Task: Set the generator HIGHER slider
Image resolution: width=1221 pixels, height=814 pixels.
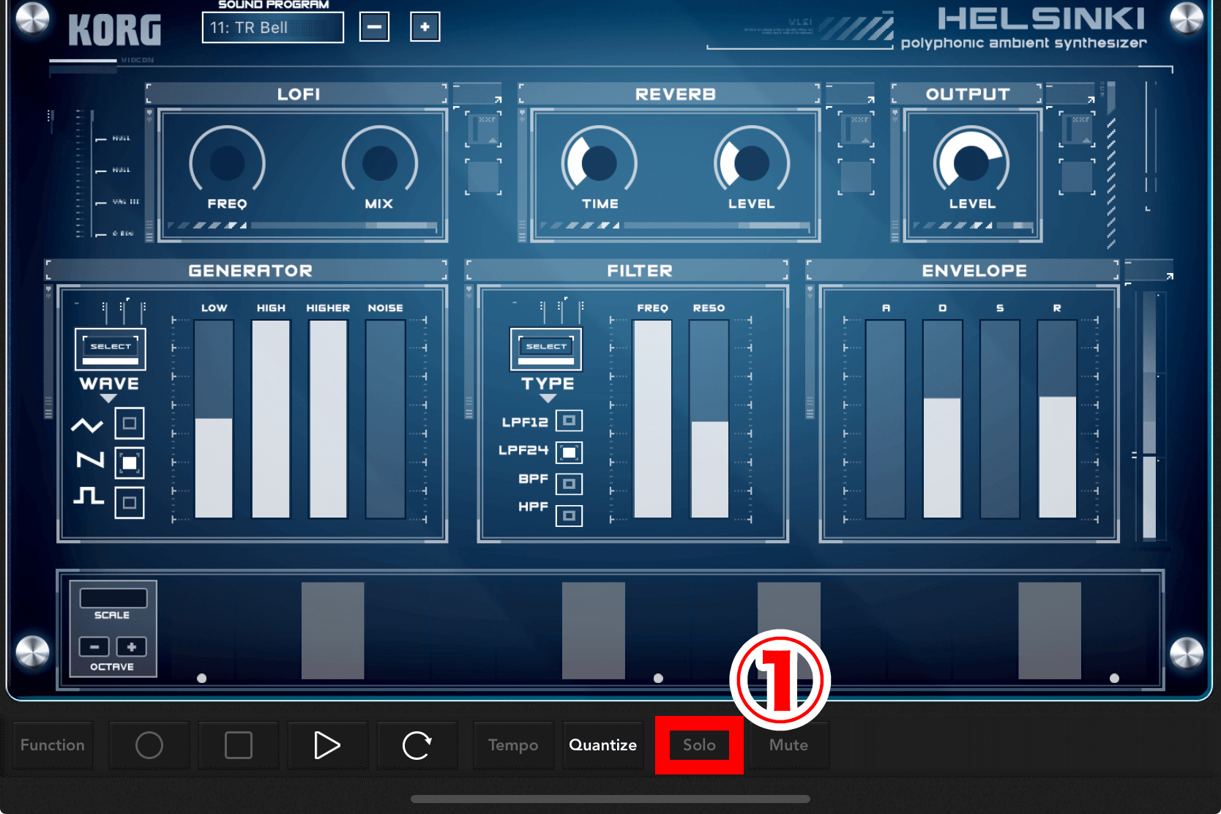Action: point(328,419)
